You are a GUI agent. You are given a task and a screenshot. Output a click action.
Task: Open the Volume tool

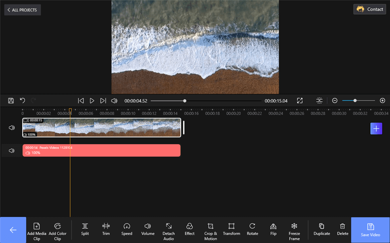(148, 229)
